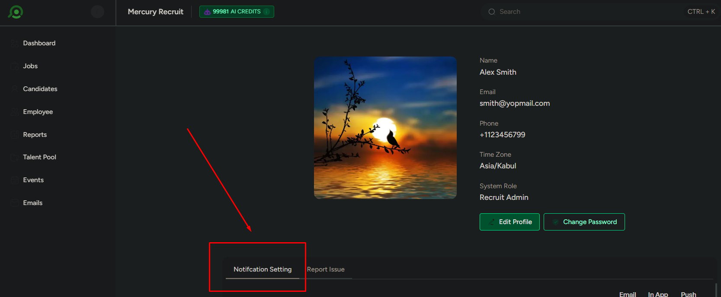Click the check icon on Change Password
This screenshot has height=297, width=721.
556,222
